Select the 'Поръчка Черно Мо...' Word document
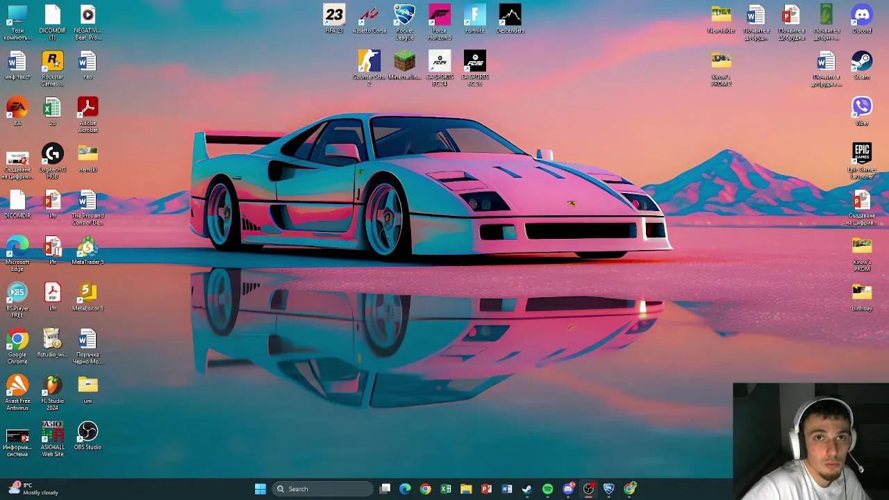This screenshot has height=500, width=889. [x=88, y=347]
